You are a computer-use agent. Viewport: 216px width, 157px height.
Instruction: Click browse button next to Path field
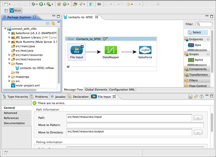(198, 118)
